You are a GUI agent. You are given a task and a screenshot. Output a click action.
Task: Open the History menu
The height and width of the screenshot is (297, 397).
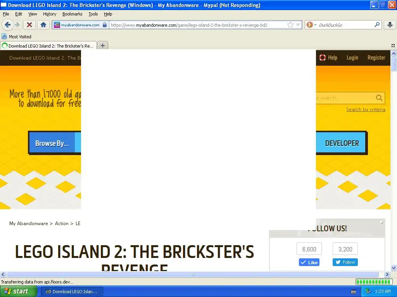[x=49, y=14]
